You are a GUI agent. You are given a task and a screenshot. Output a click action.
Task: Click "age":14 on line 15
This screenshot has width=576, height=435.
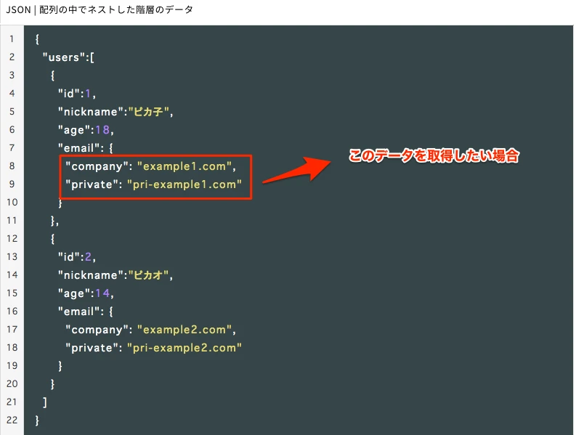click(x=86, y=293)
